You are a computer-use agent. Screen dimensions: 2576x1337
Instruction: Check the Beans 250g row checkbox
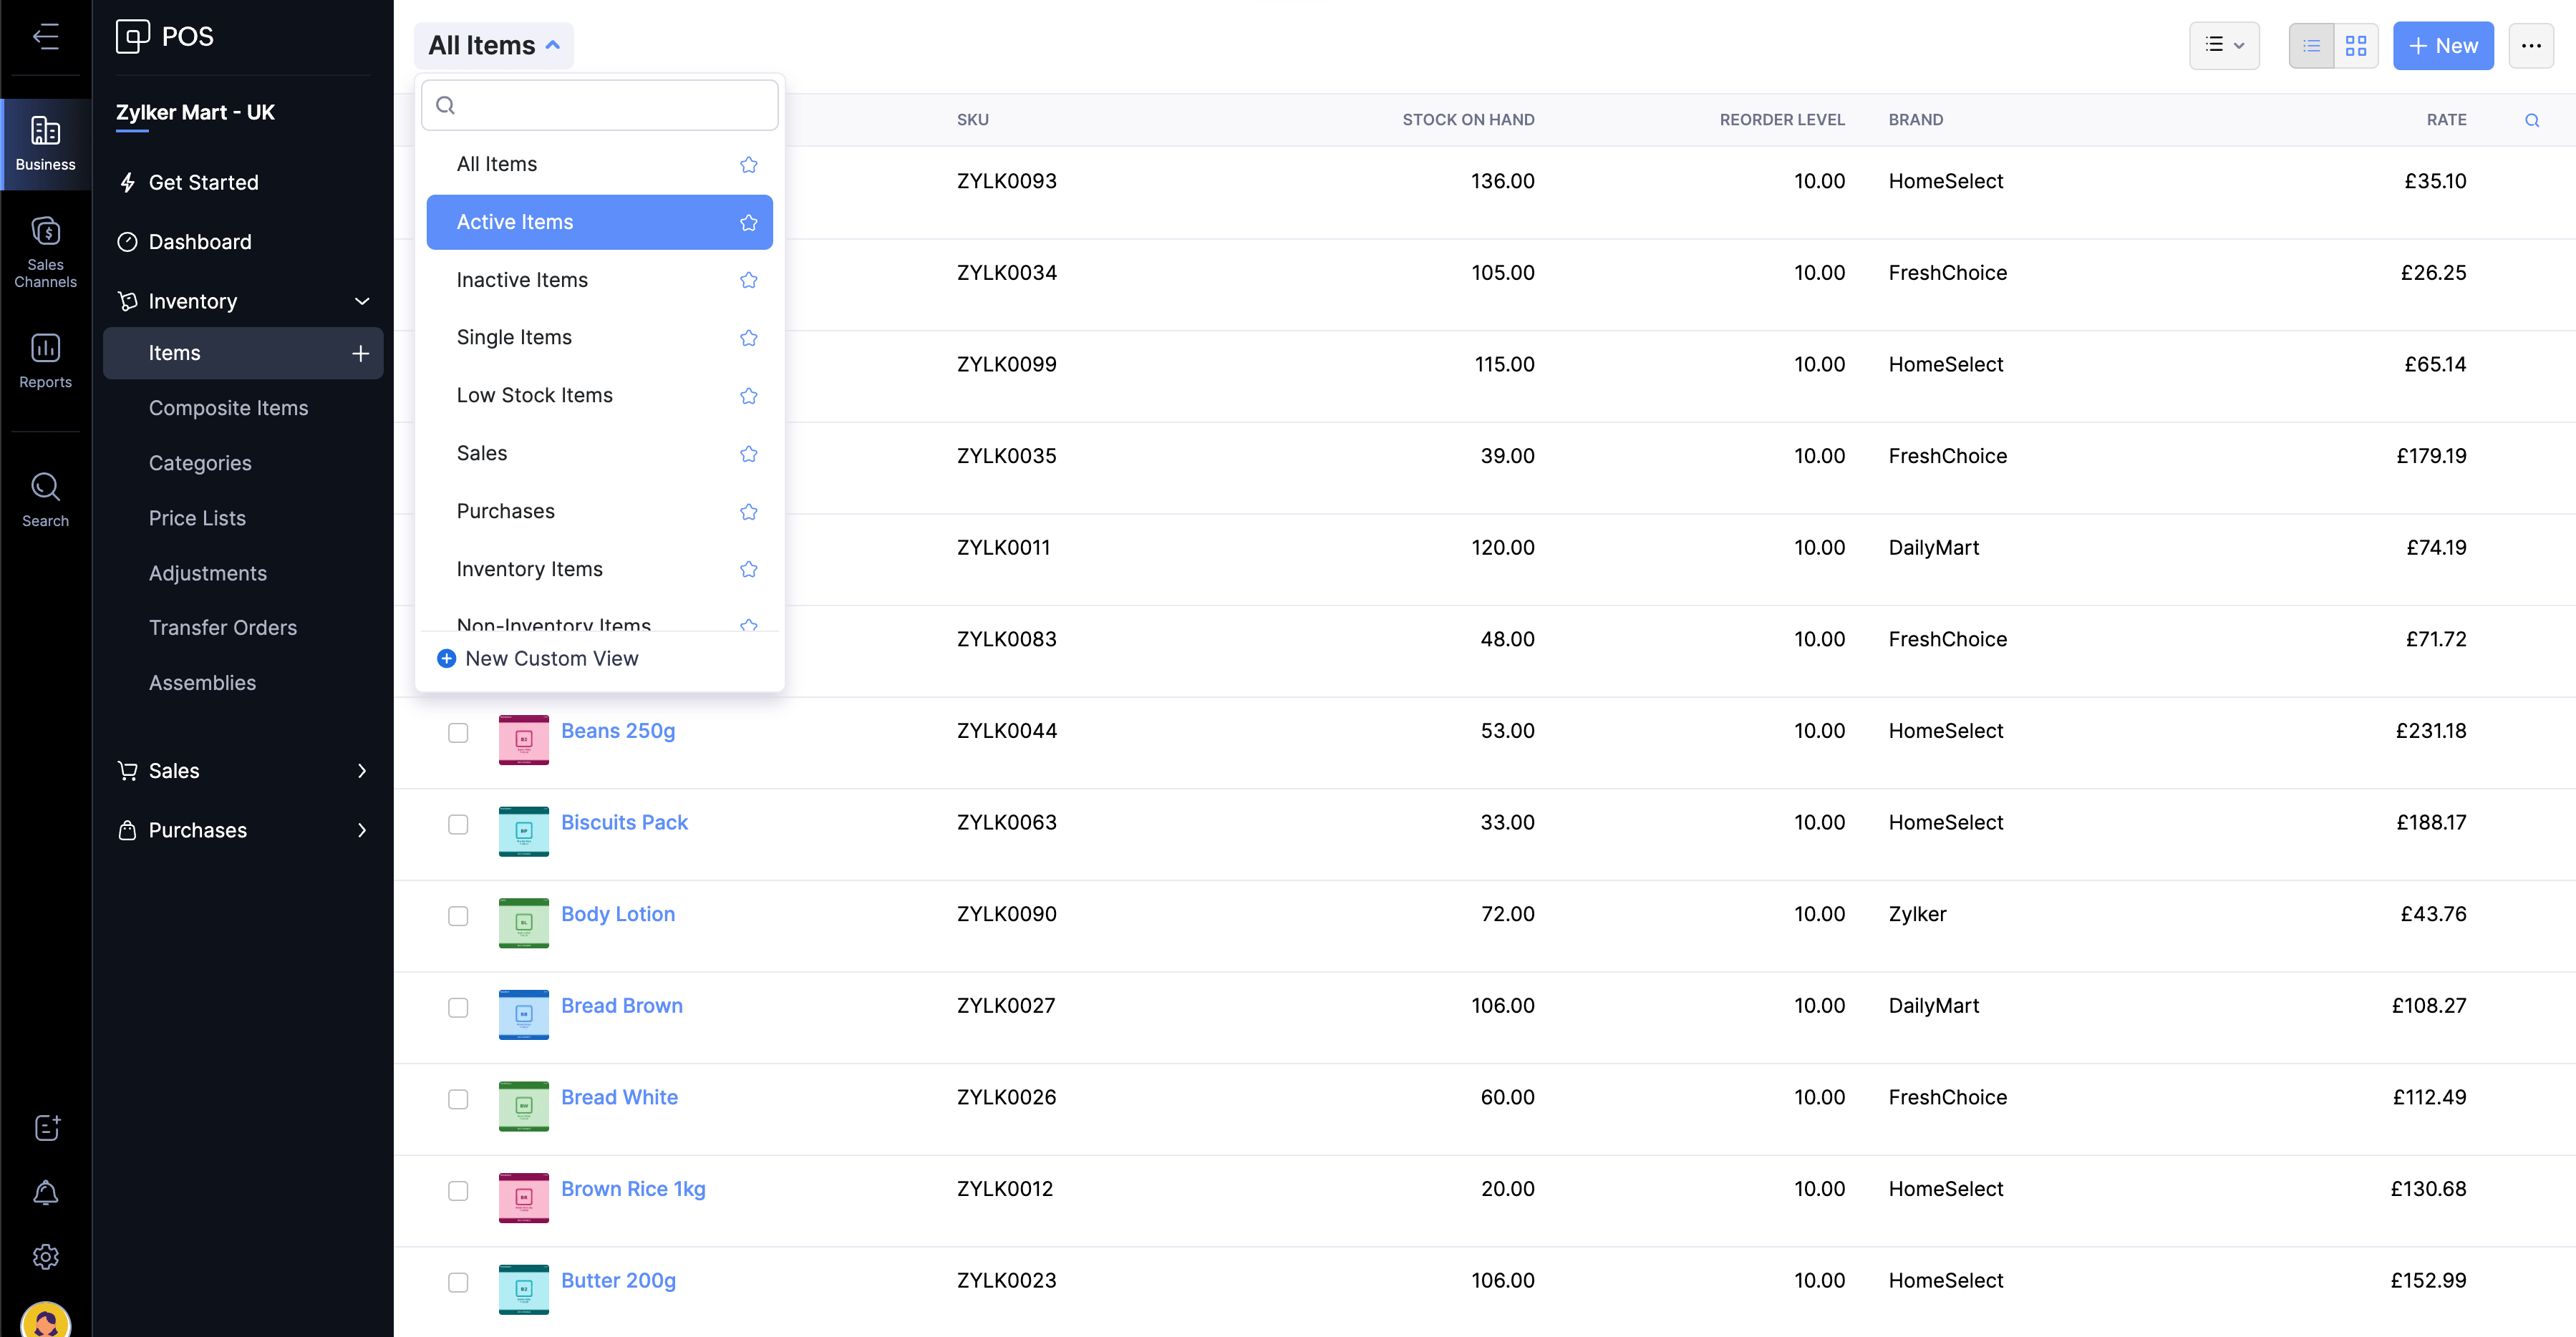pyautogui.click(x=458, y=733)
